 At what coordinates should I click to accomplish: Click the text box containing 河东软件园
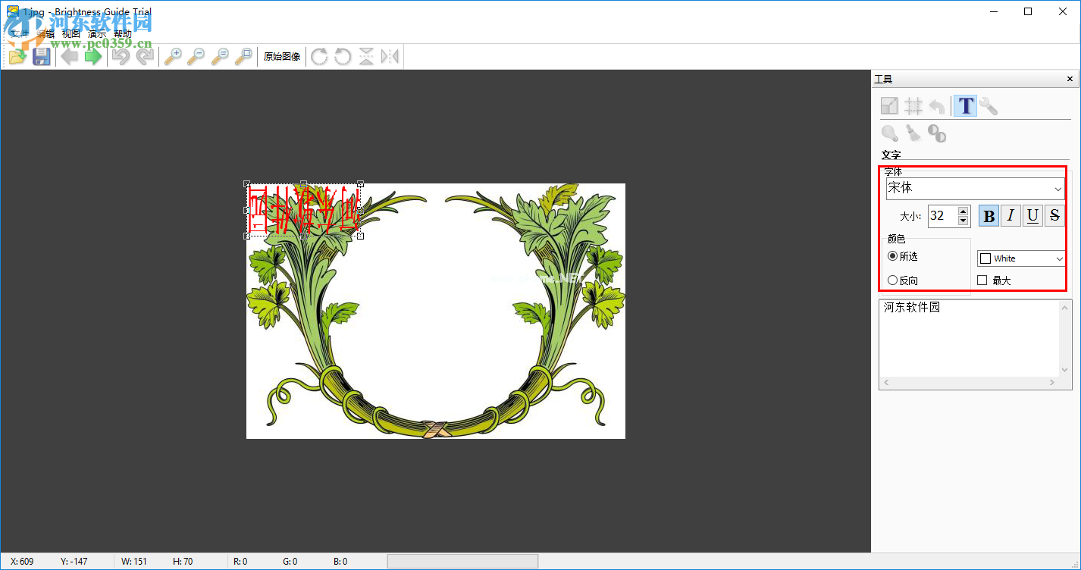(x=968, y=339)
